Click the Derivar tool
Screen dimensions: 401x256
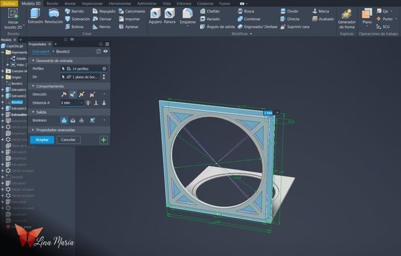point(102,19)
